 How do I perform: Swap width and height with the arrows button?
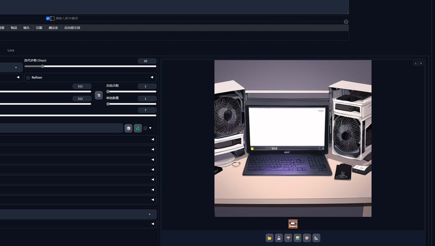coord(99,95)
